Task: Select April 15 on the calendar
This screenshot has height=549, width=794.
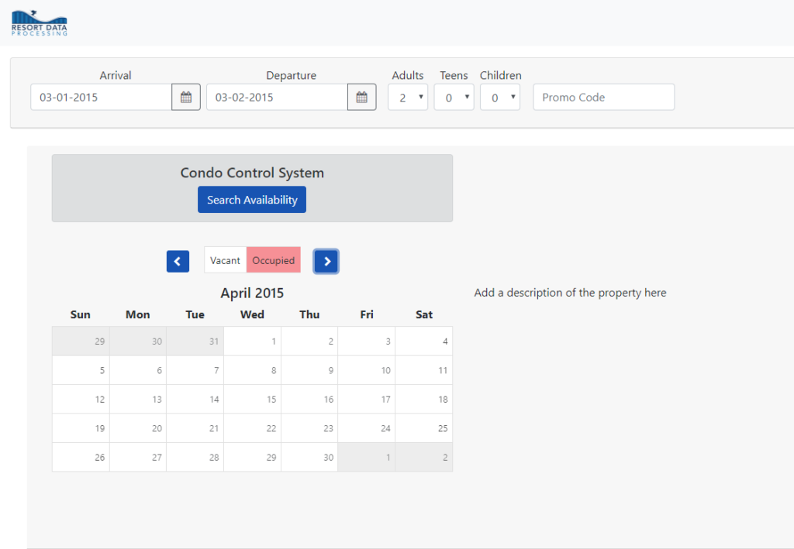Action: [x=252, y=400]
